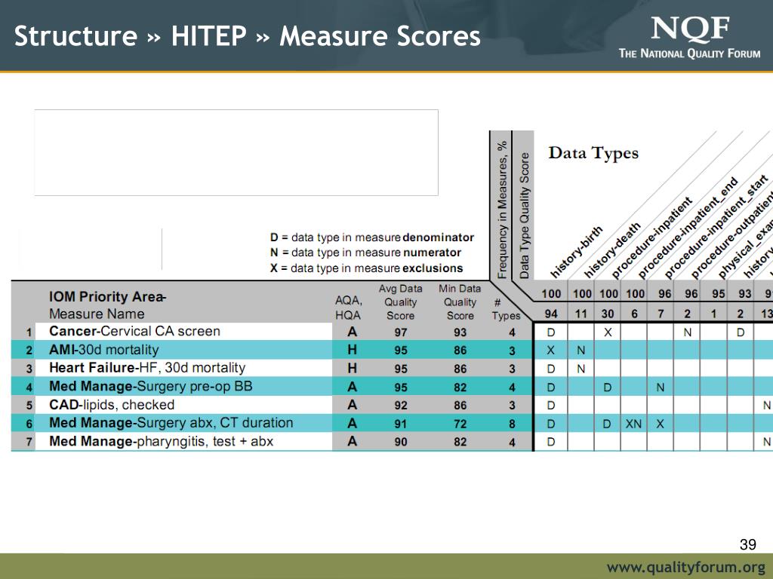Click the history-death frequency value 11
The image size is (773, 579).
coord(581,314)
